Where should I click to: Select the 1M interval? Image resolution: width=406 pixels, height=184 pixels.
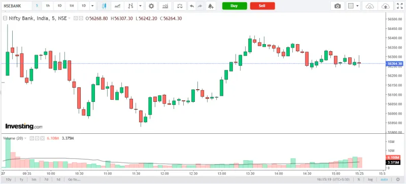click(x=72, y=6)
